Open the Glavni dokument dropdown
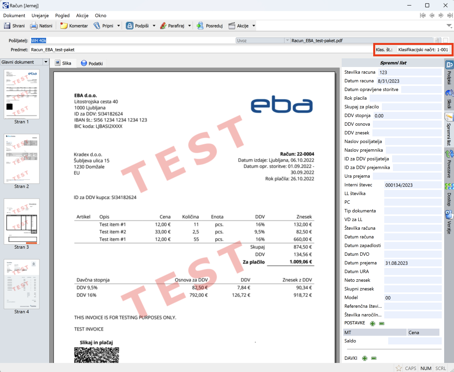 [46, 62]
